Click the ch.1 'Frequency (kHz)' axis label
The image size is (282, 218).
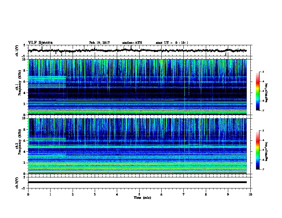[x=20, y=83]
